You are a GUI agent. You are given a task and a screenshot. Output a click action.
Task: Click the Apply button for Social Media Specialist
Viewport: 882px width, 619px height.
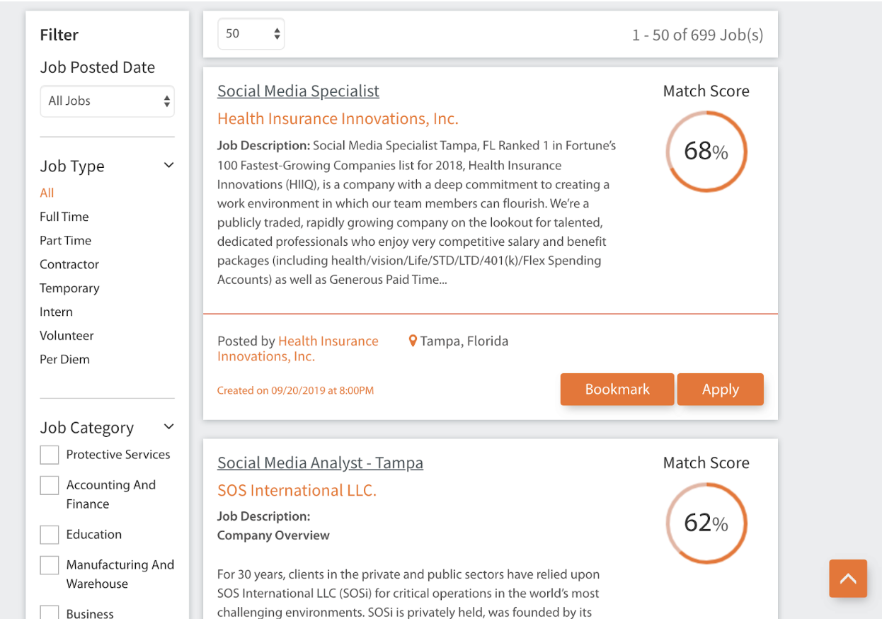720,389
